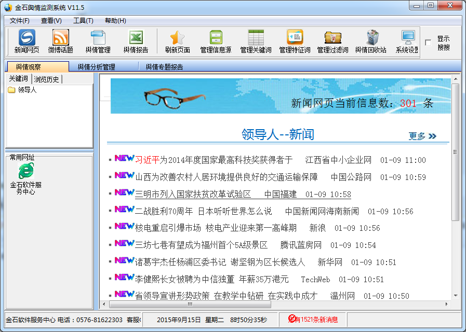This screenshot has width=466, height=332.
Task: Click the 管理关键词 table icon
Action: 256,41
